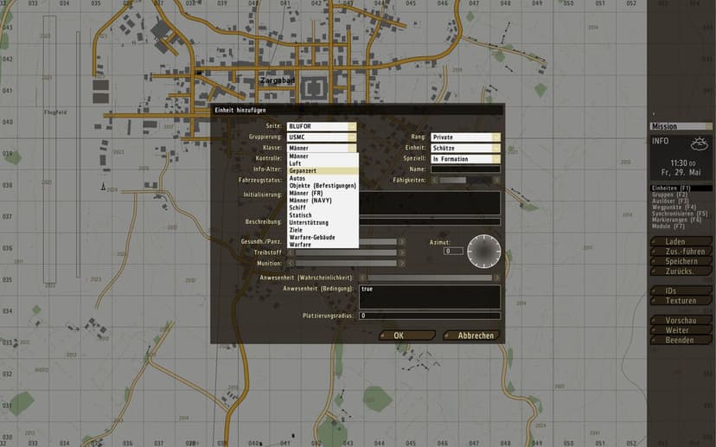Exit the editor with Beenden
Viewport: 716px width, 447px height.
coord(681,340)
